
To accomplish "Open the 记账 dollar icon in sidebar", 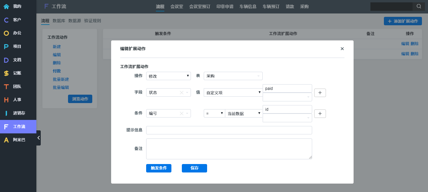I will [x=6, y=73].
